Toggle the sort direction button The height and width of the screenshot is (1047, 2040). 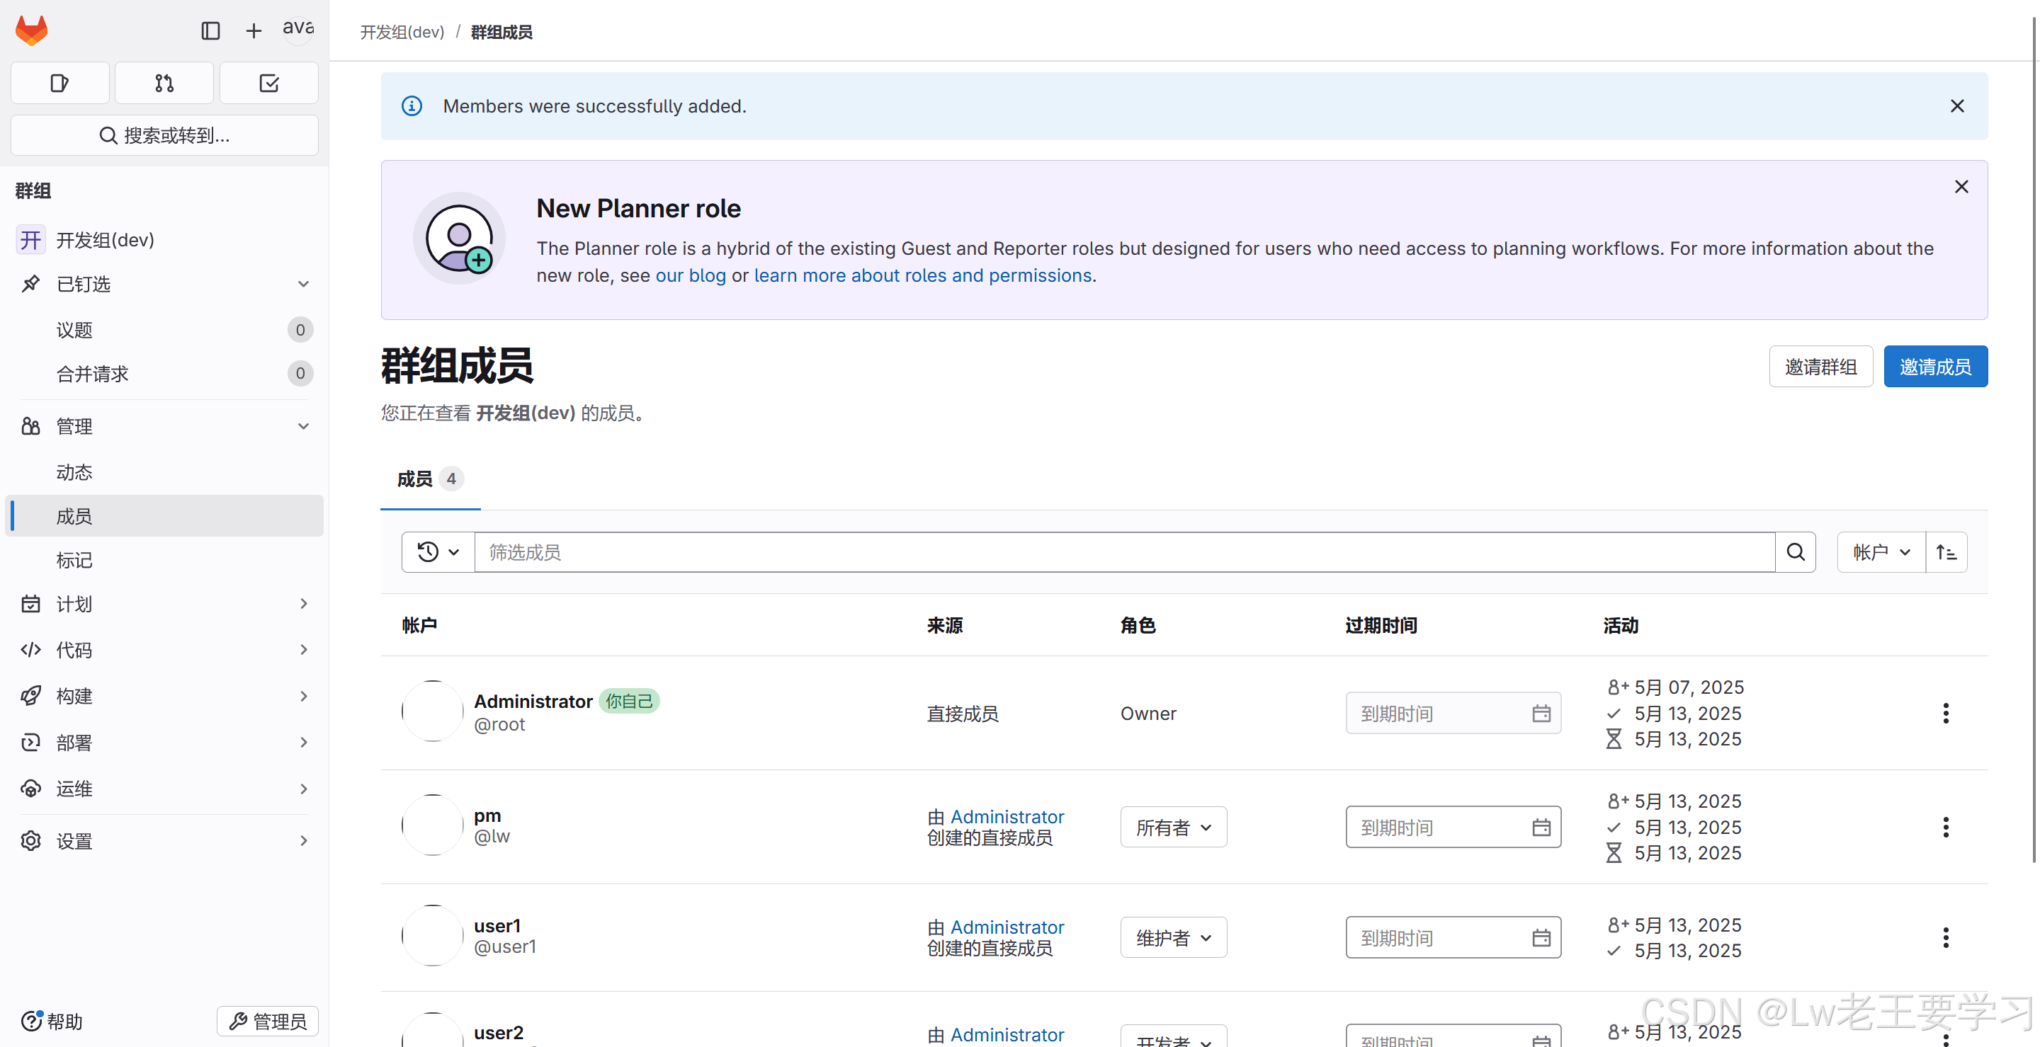coord(1946,552)
